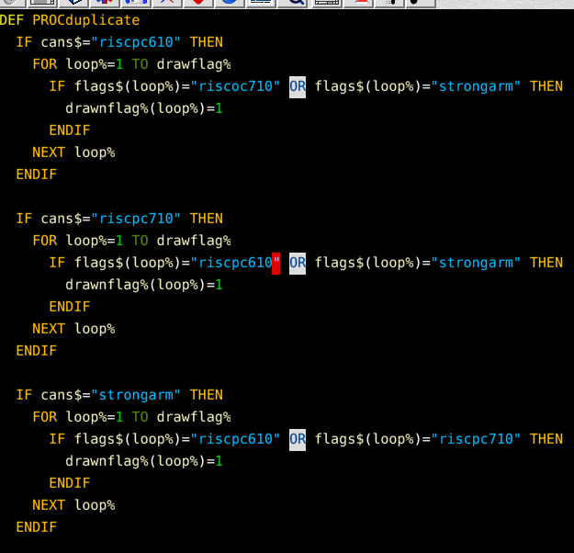Click the blue round icon in the toolbar
Screen dimensions: 574x553
tap(230, 3)
